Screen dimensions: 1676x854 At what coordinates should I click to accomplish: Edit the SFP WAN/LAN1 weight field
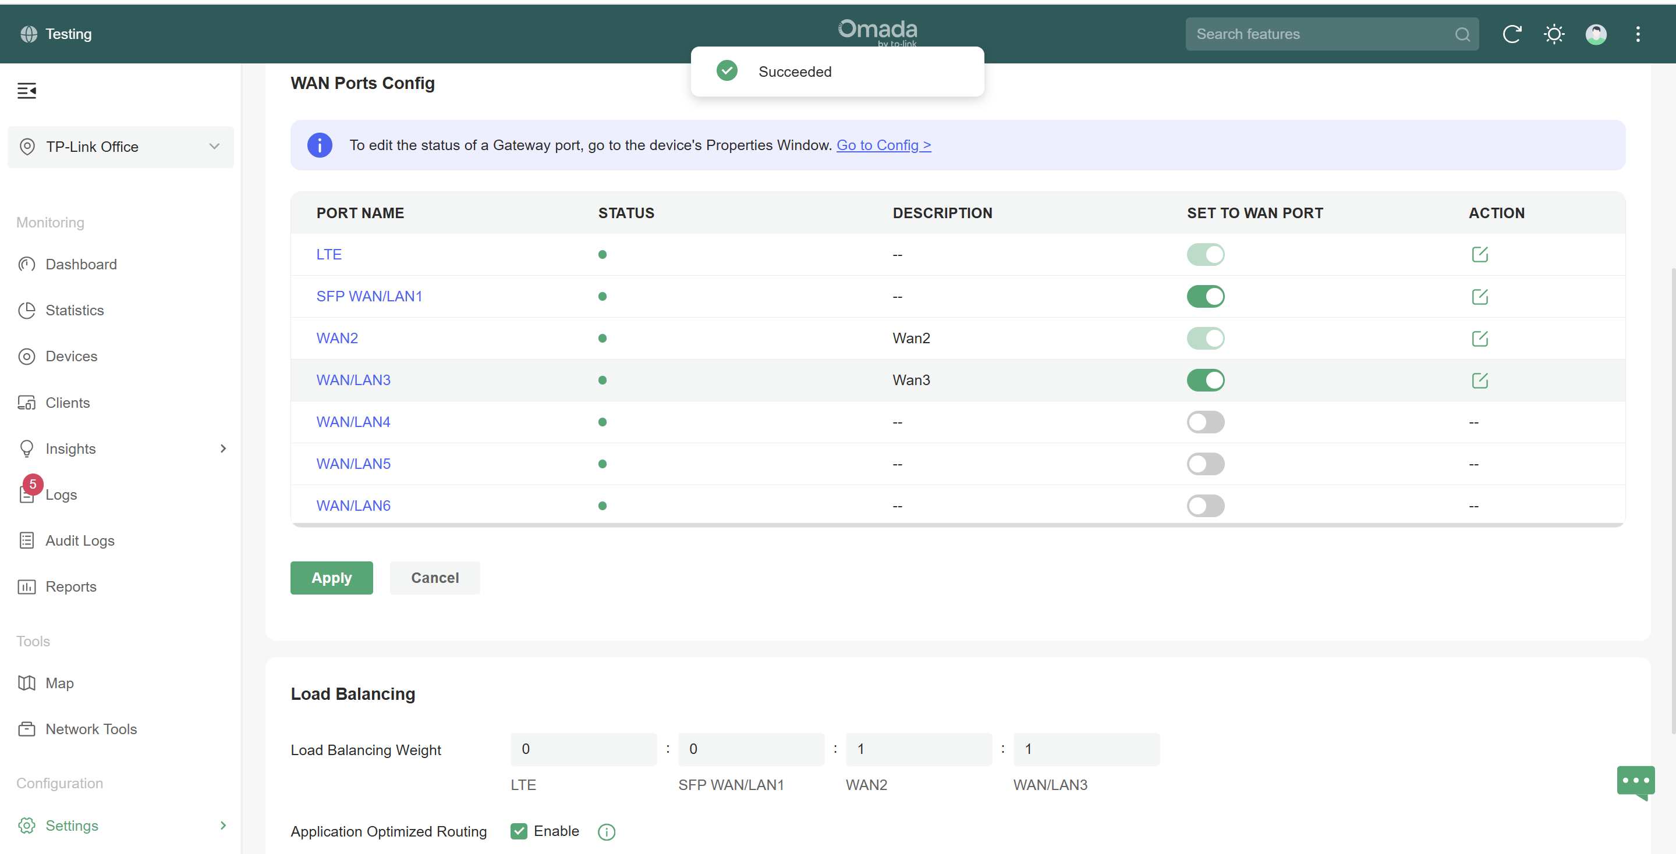click(751, 749)
